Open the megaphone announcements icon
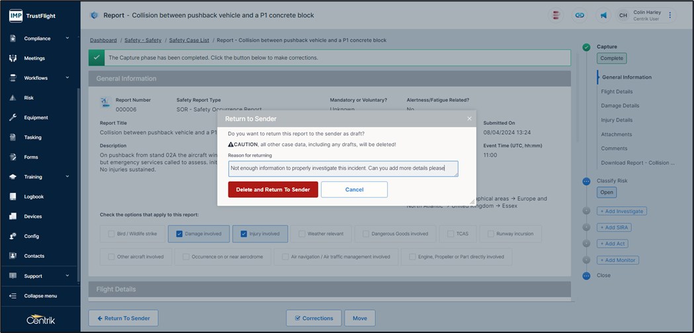Viewport: 694px width, 333px height. [603, 15]
